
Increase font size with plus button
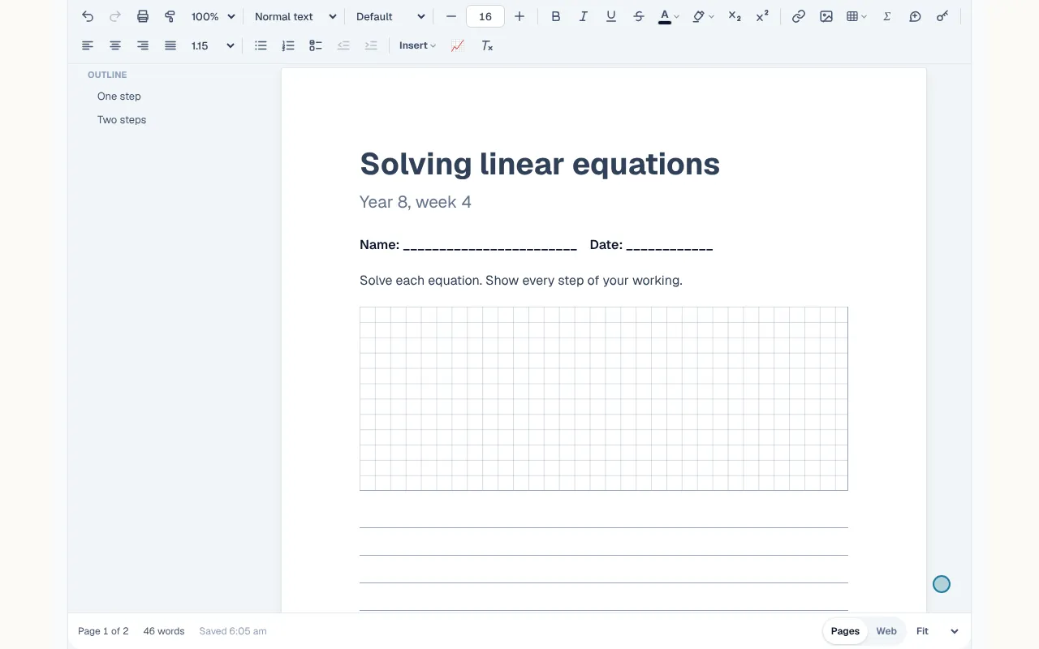pyautogui.click(x=519, y=16)
